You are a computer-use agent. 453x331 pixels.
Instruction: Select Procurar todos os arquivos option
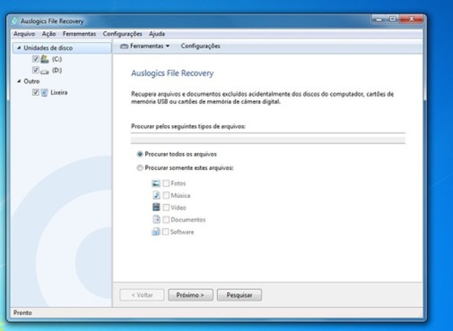click(x=140, y=154)
